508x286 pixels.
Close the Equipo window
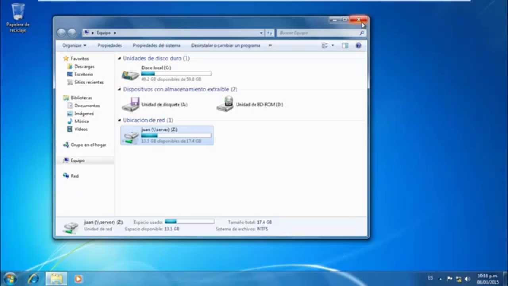pyautogui.click(x=358, y=19)
